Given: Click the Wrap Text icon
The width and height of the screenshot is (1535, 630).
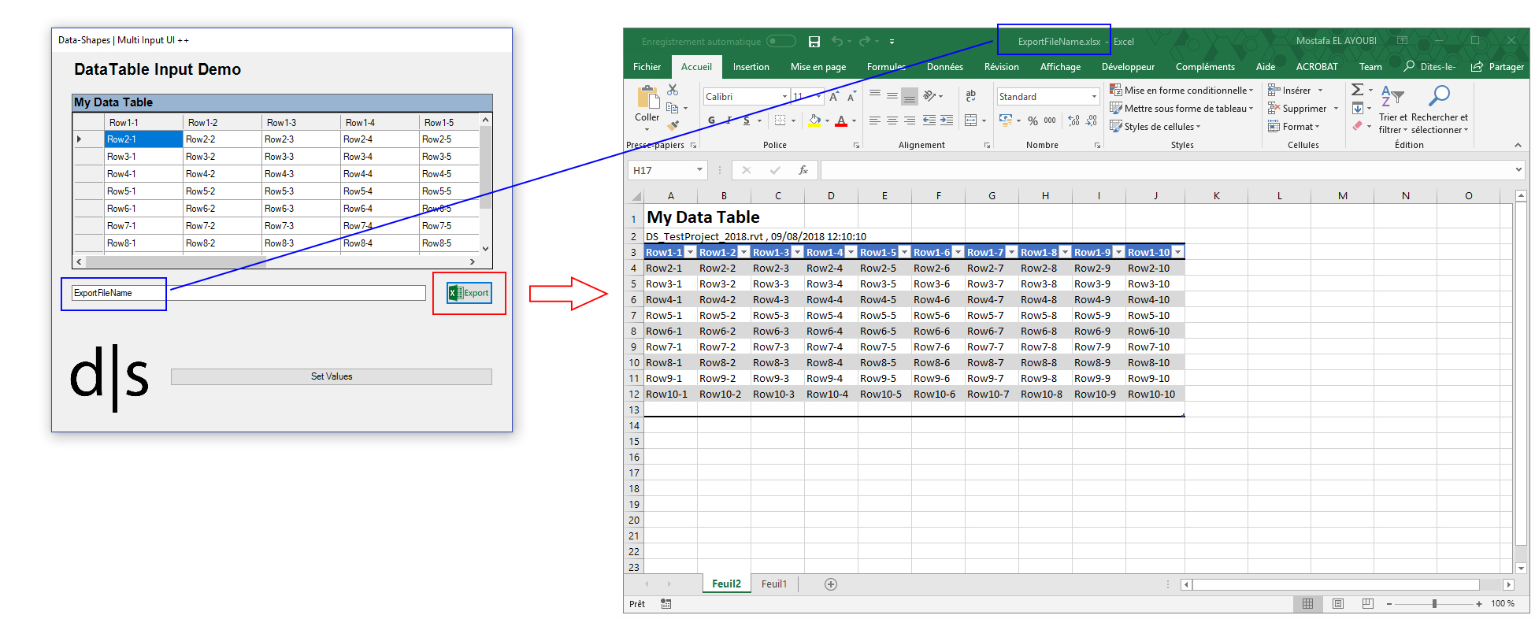Looking at the screenshot, I should click(x=970, y=95).
